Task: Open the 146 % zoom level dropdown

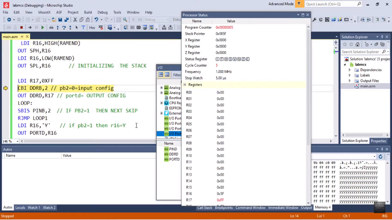Action: (x=17, y=141)
